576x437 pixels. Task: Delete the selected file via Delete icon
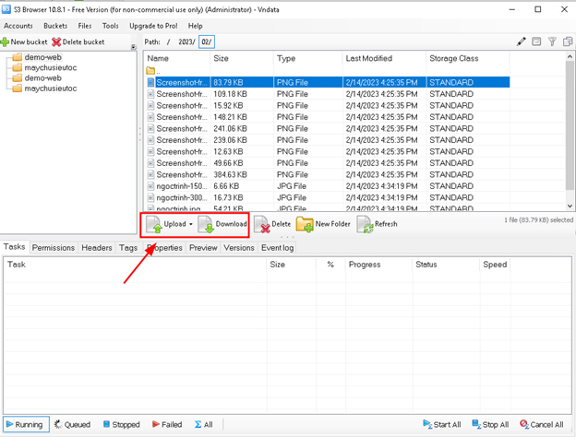tap(262, 224)
